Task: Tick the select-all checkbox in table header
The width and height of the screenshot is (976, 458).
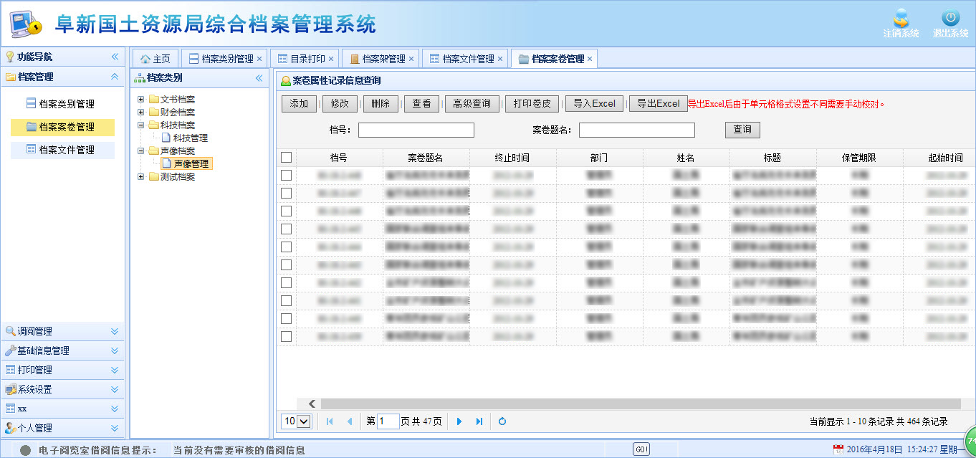Action: (x=287, y=158)
